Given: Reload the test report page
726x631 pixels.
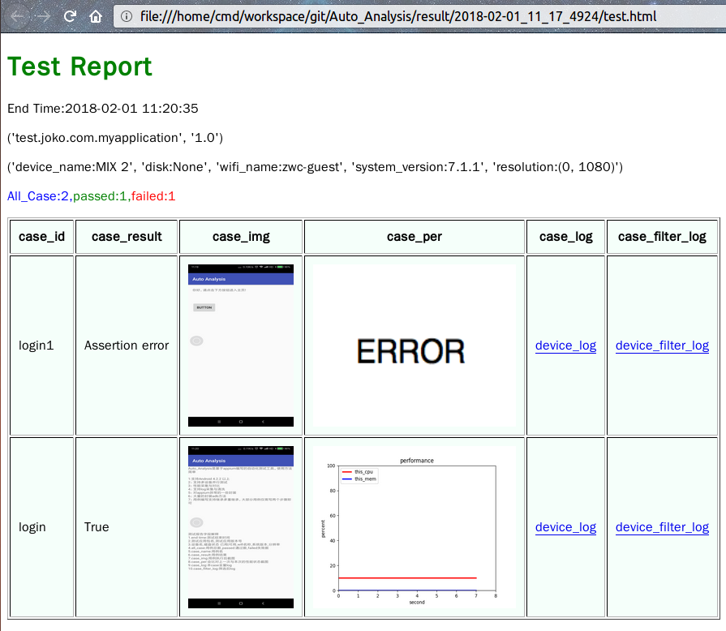Looking at the screenshot, I should click(71, 16).
